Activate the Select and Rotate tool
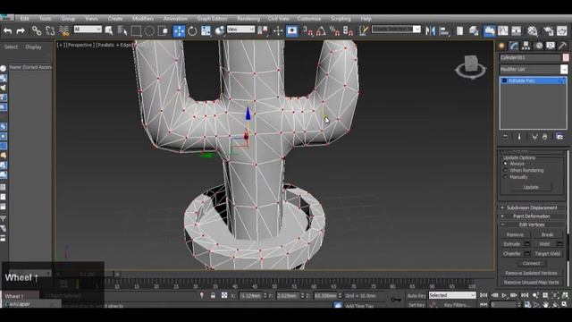The height and width of the screenshot is (322, 572). pos(192,31)
